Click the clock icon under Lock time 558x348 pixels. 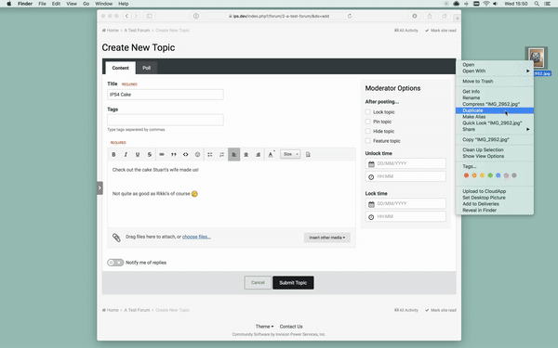371,217
